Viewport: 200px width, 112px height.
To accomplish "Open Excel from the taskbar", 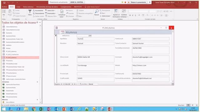I will 41,109.
